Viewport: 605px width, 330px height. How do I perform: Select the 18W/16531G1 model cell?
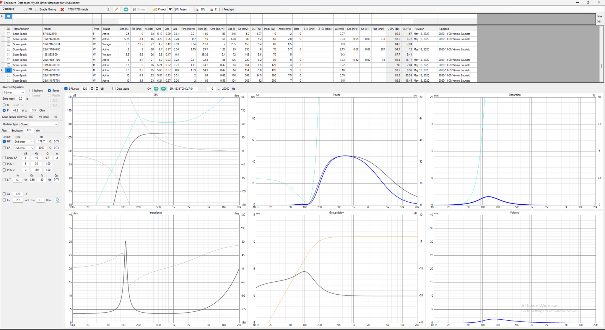click(x=67, y=44)
